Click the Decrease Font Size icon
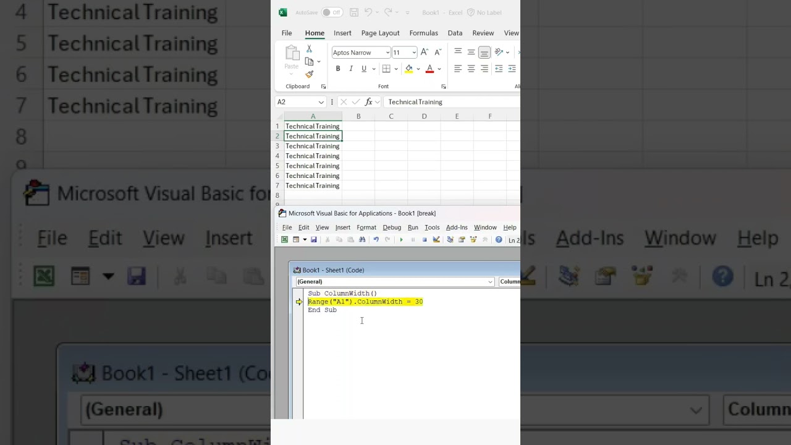 point(438,53)
